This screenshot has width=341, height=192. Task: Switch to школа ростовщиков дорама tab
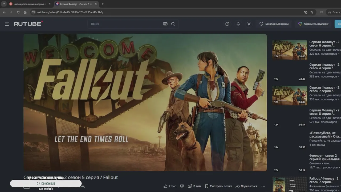pyautogui.click(x=29, y=4)
